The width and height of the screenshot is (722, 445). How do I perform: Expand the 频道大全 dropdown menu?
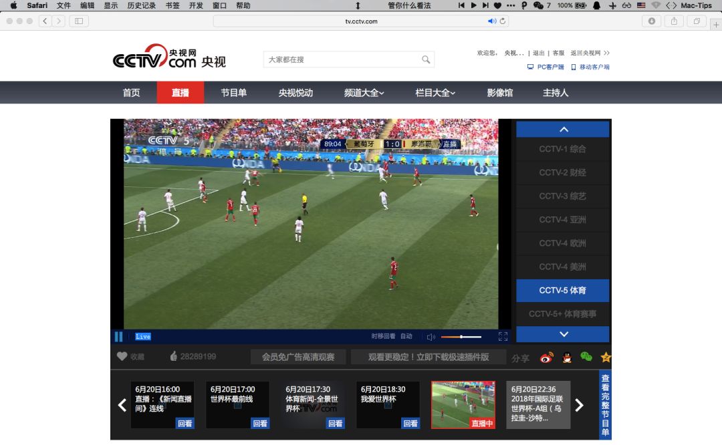(364, 93)
